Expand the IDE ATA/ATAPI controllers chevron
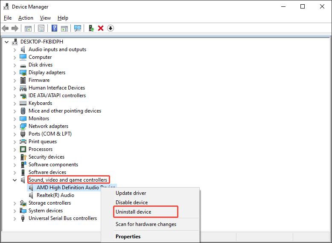Screen dimensions: 332x243 click(15, 96)
